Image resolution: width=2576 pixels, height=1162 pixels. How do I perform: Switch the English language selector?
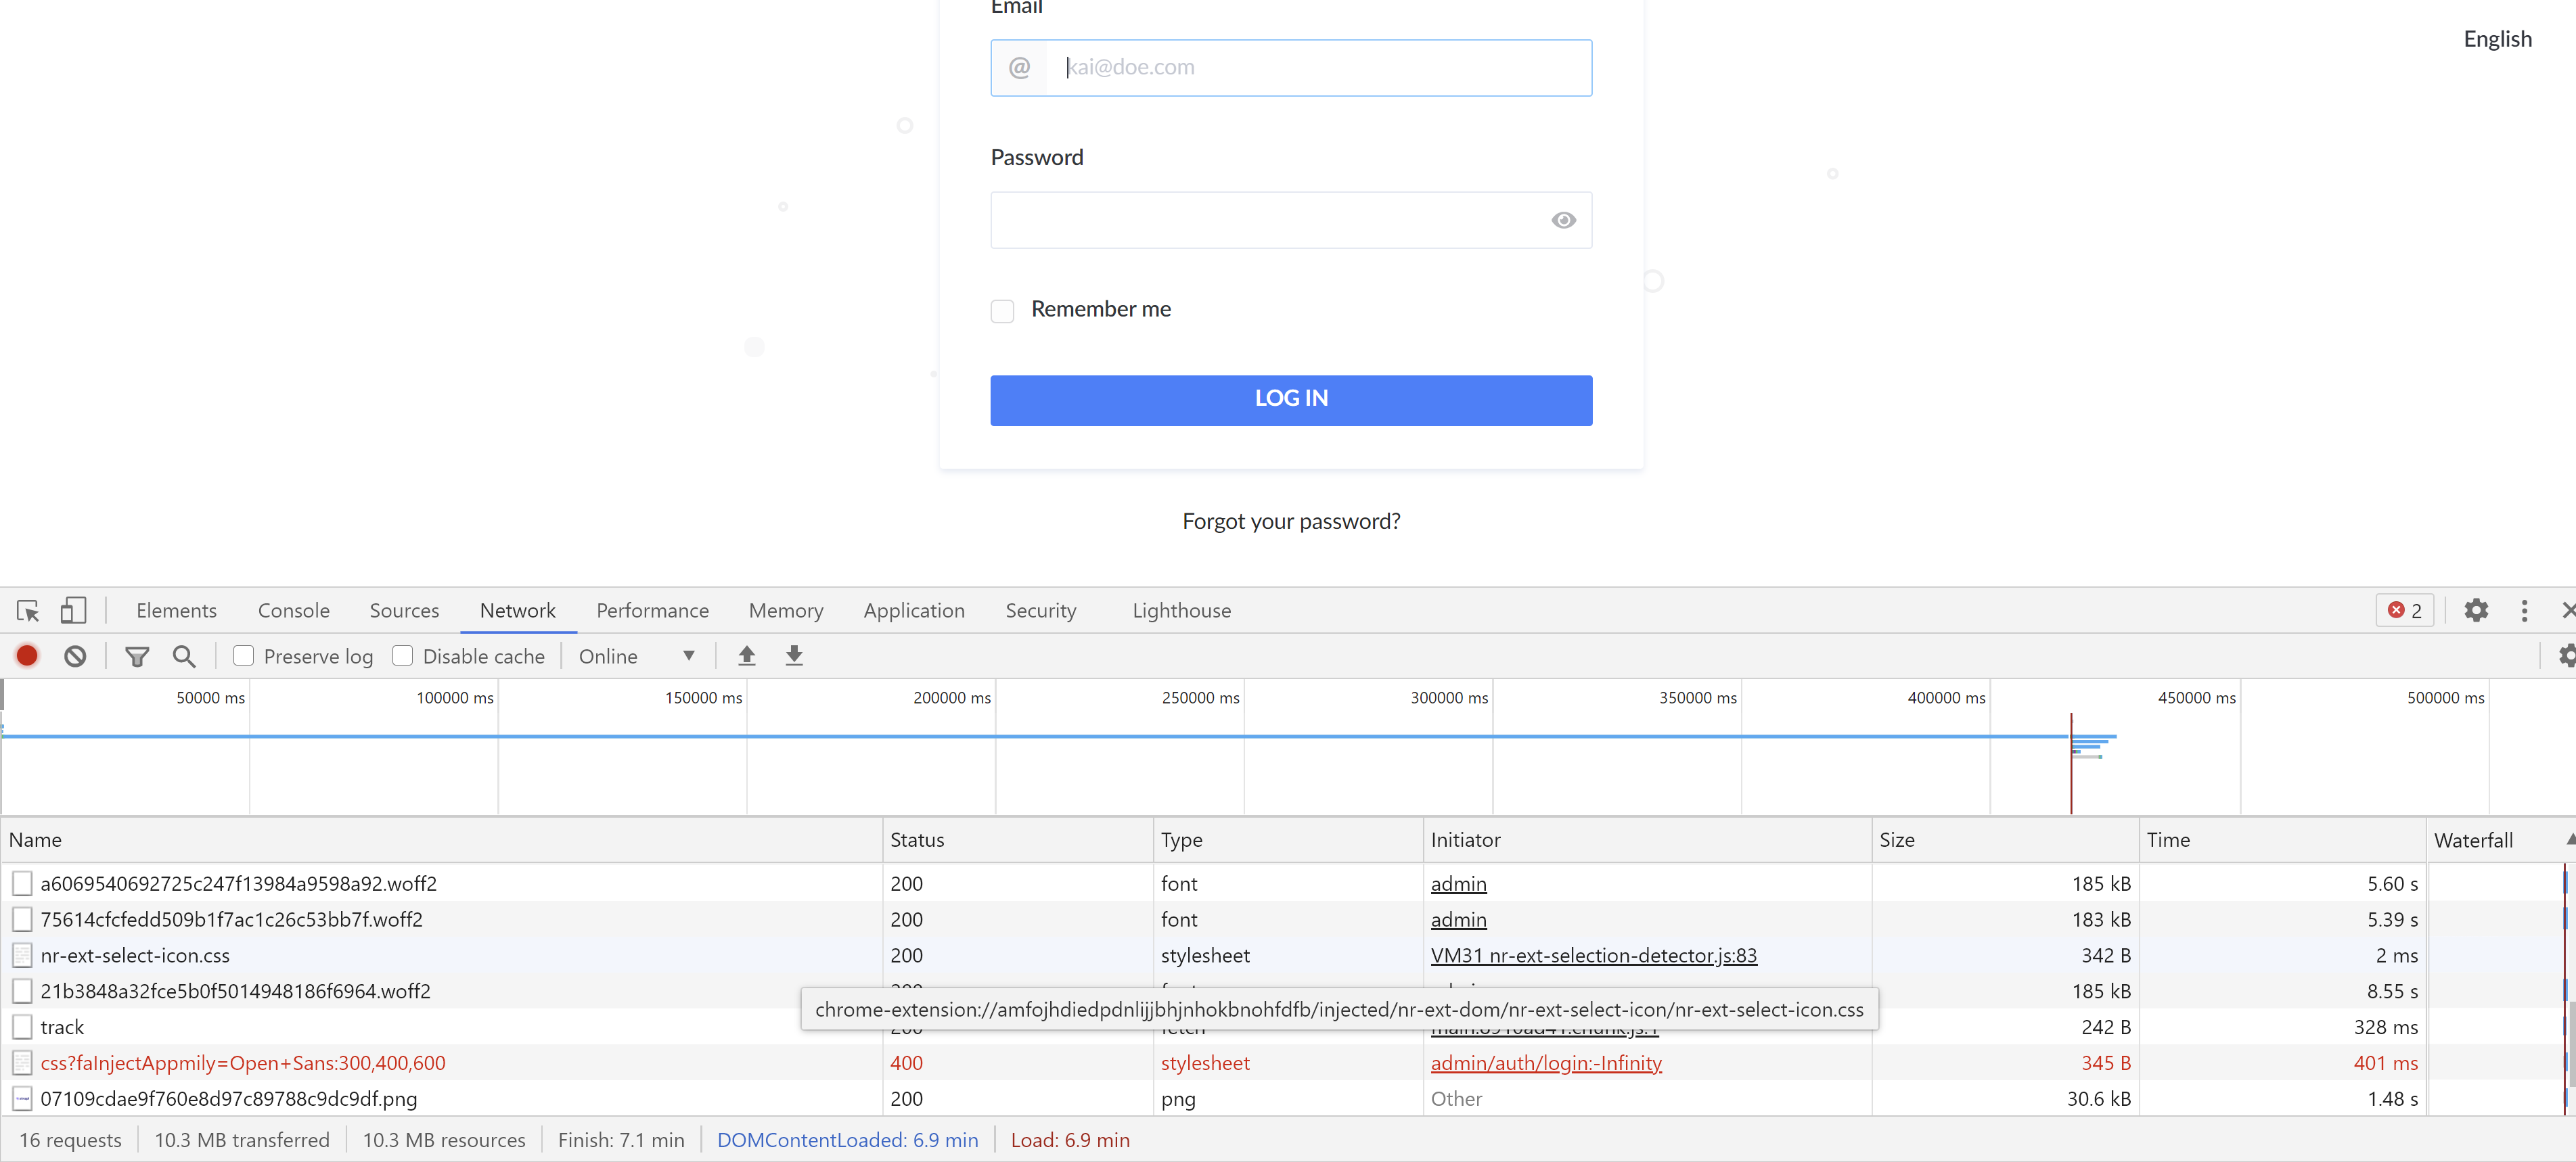(x=2497, y=39)
